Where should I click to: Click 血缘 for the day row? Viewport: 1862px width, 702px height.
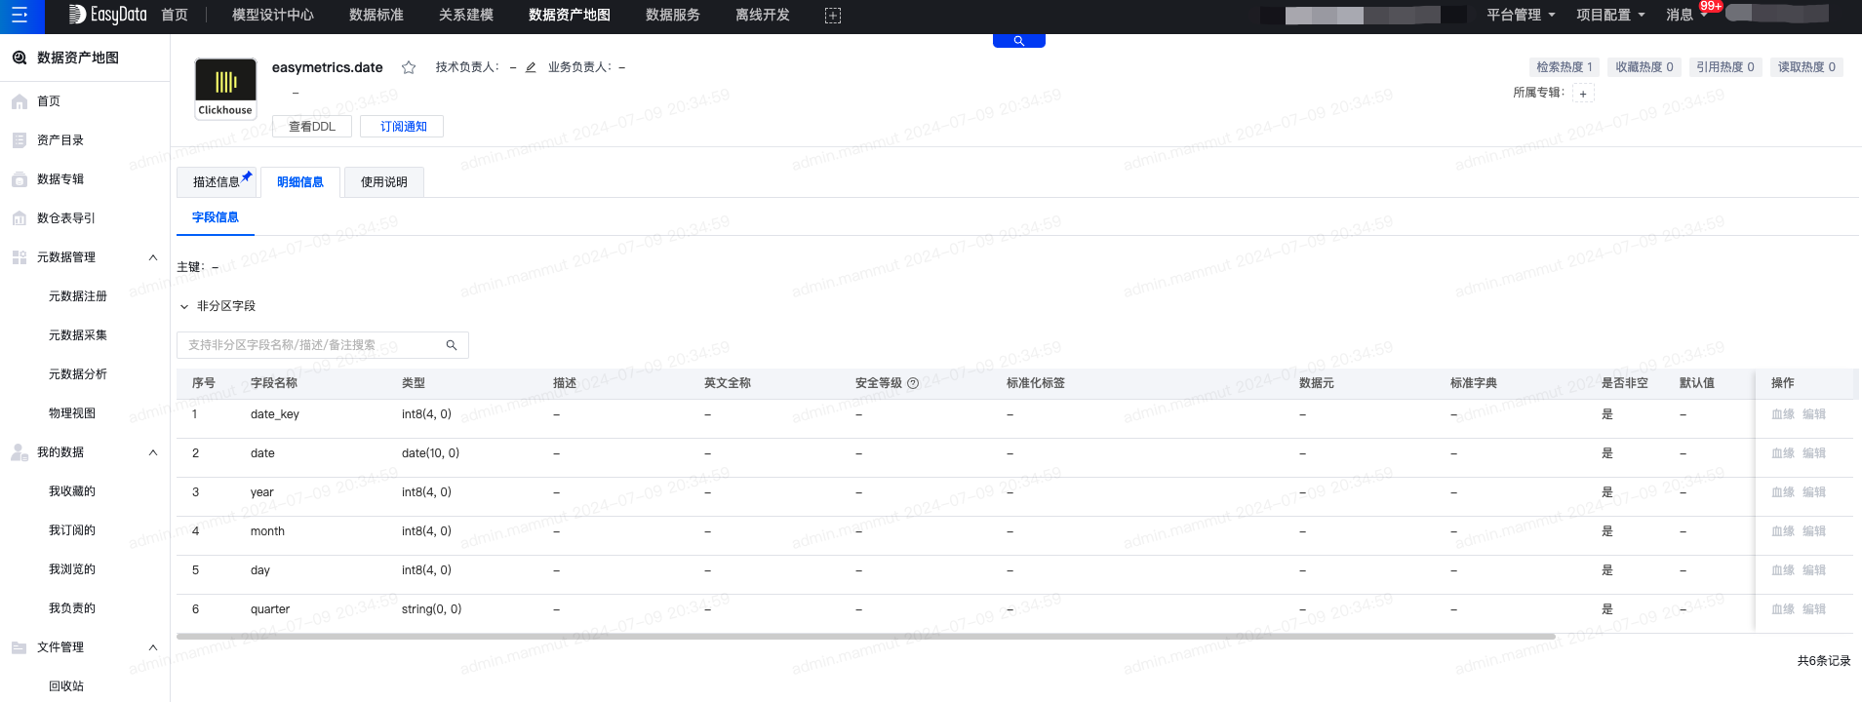point(1783,570)
